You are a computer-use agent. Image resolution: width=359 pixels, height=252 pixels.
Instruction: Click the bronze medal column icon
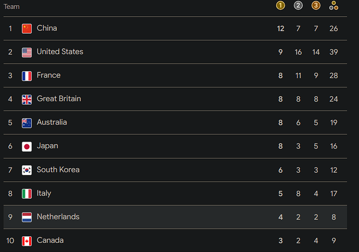(x=316, y=6)
